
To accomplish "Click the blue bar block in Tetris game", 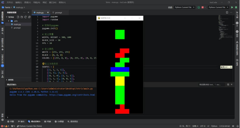I will (120, 69).
